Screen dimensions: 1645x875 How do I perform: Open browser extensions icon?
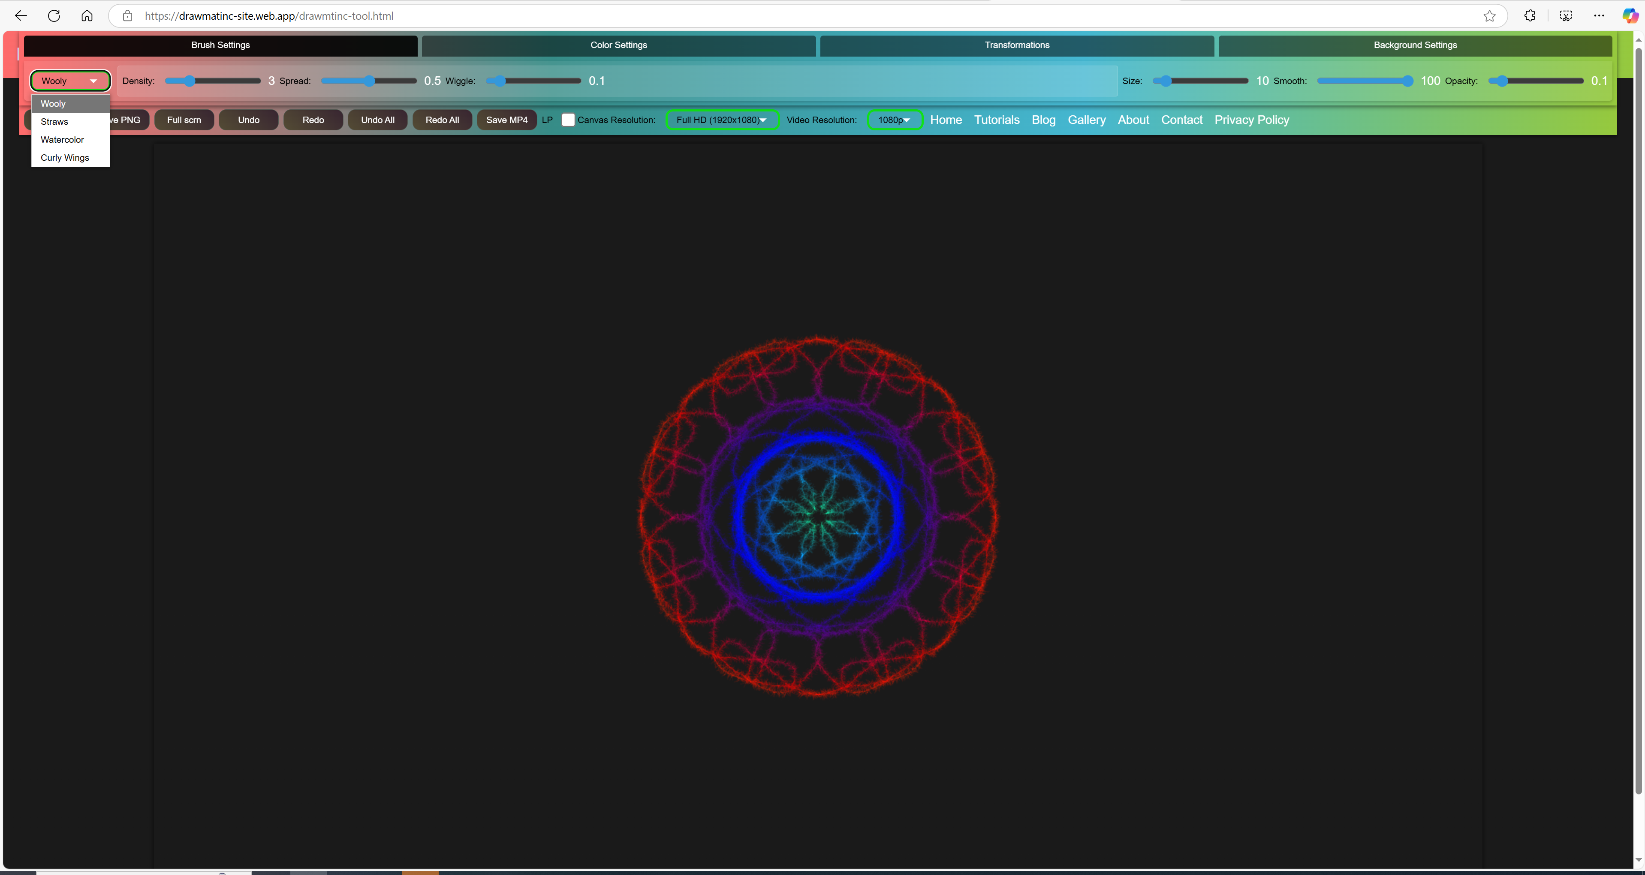(x=1530, y=16)
